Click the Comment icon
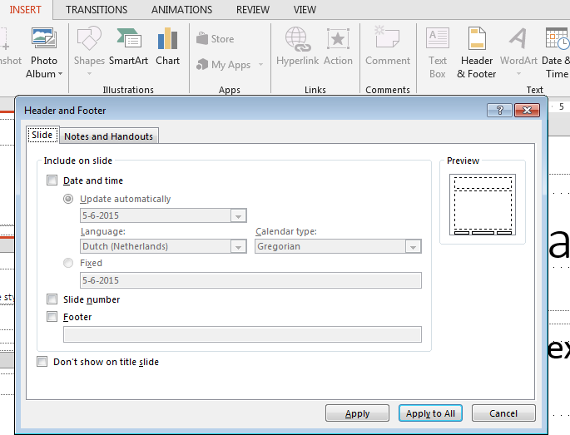 tap(387, 39)
